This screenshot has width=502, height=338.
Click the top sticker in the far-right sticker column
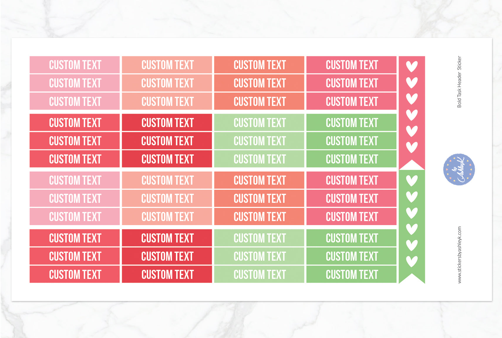[x=351, y=65]
